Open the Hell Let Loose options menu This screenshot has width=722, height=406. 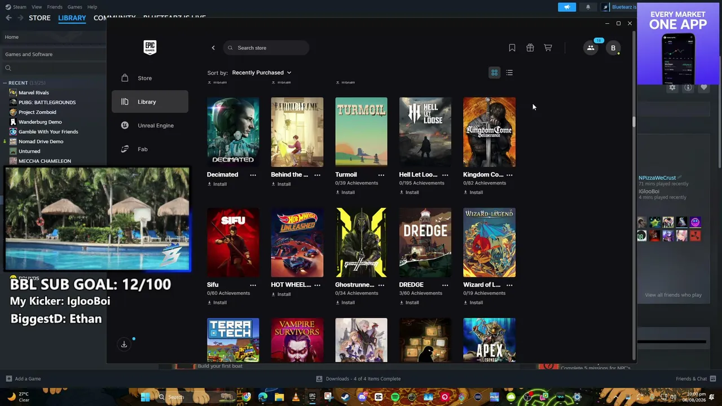445,175
